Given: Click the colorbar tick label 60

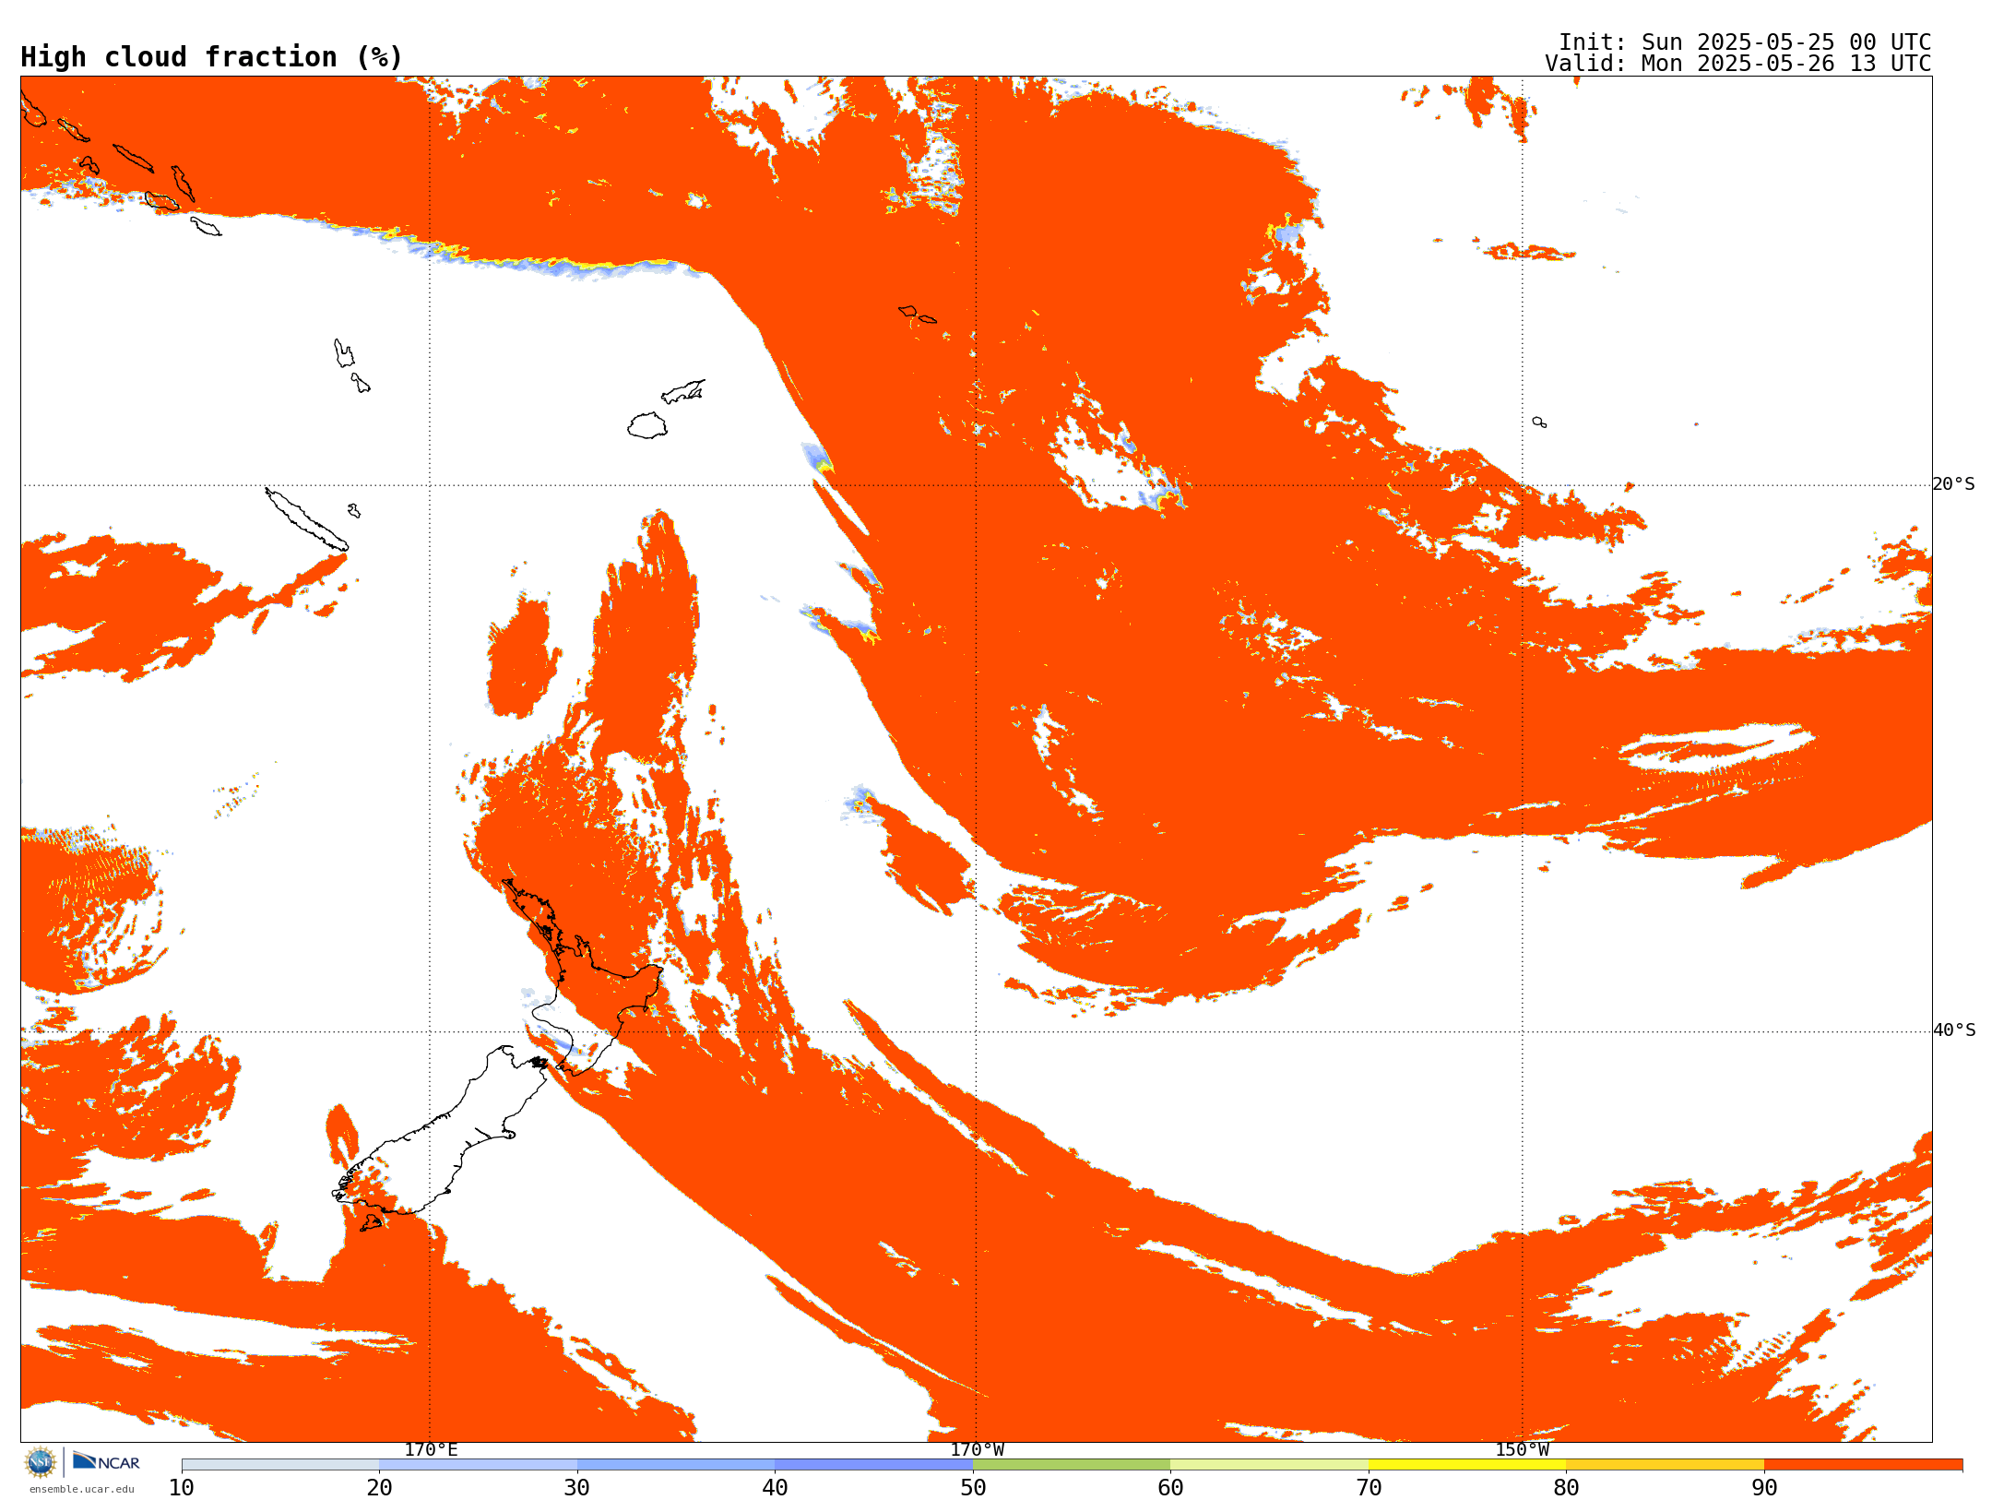Looking at the screenshot, I should [x=1170, y=1488].
